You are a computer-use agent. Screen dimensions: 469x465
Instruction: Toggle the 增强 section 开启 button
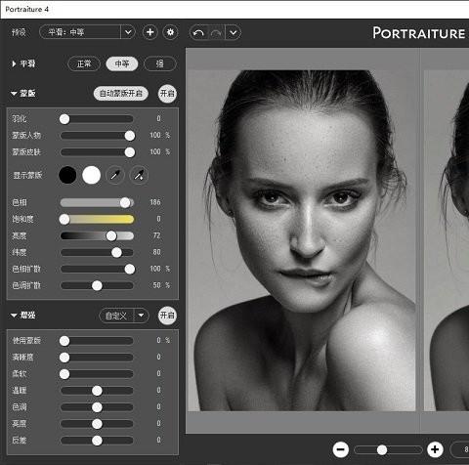[x=167, y=316]
